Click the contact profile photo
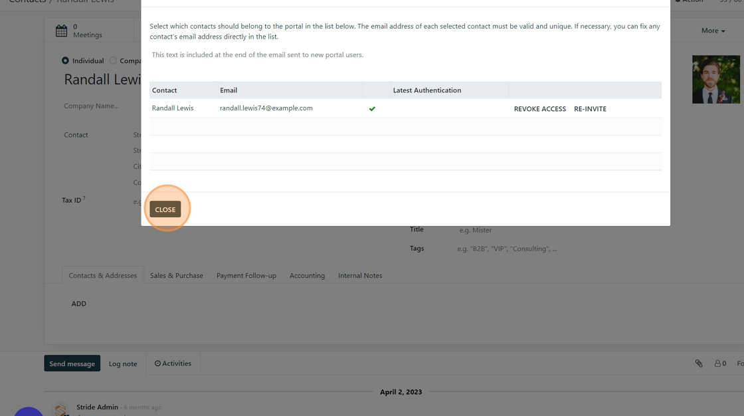 click(715, 79)
